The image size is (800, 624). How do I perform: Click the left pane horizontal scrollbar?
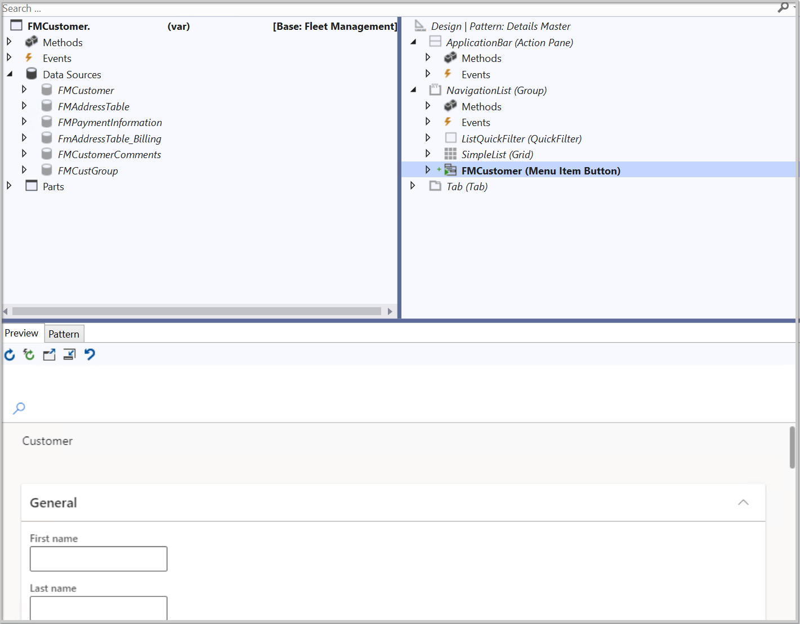[x=196, y=311]
